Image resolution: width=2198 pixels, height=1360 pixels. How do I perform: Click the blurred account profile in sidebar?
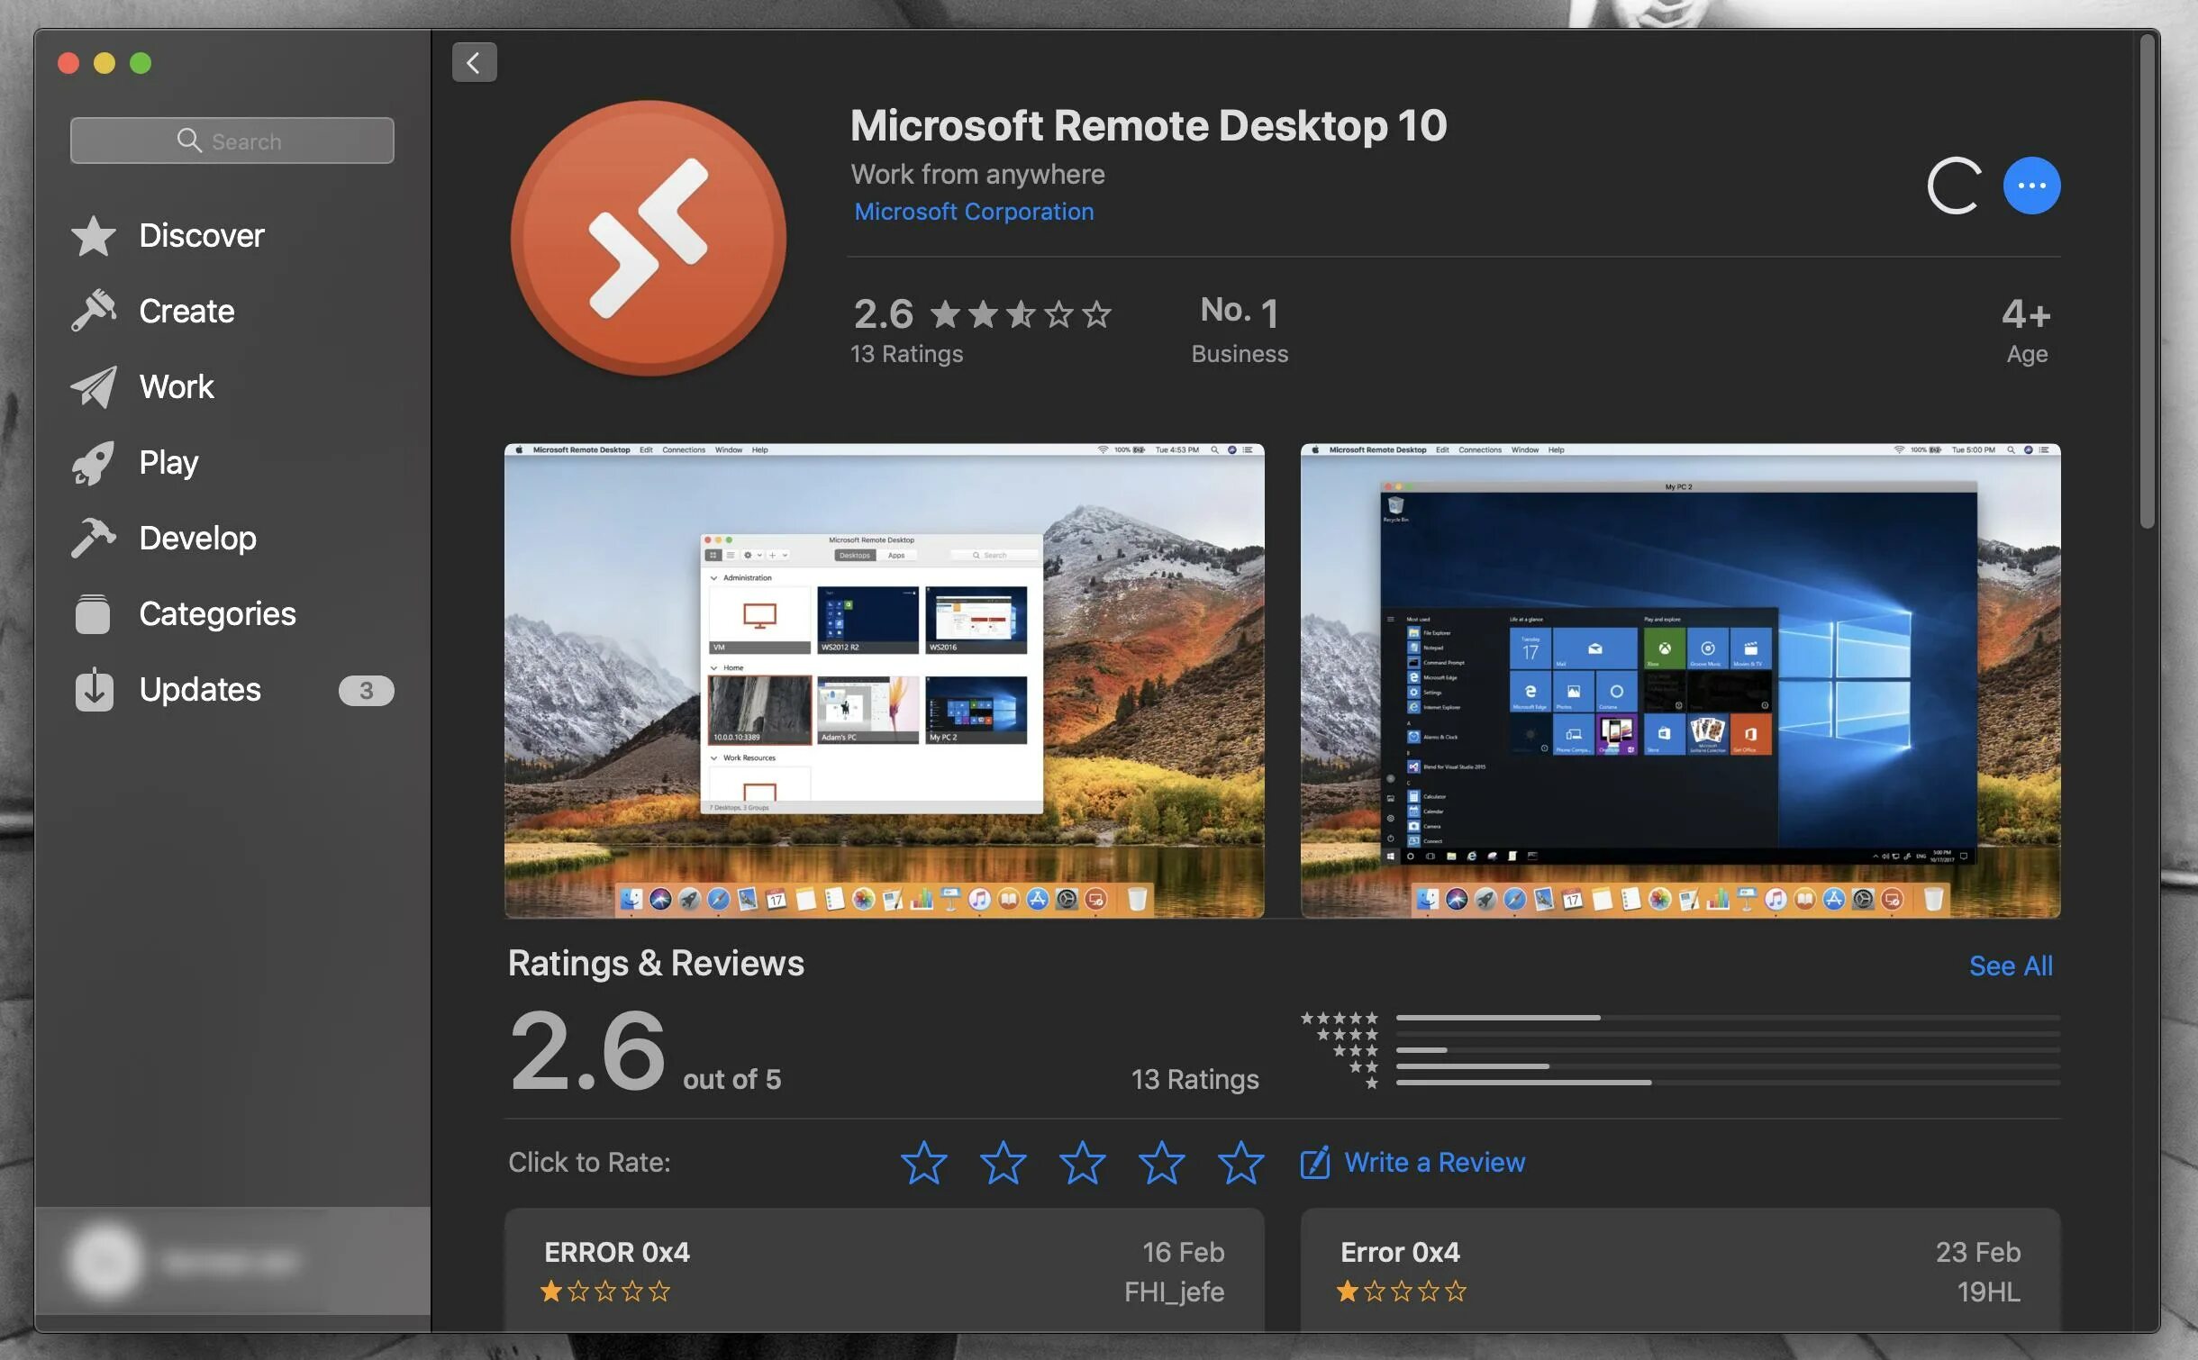[x=232, y=1261]
